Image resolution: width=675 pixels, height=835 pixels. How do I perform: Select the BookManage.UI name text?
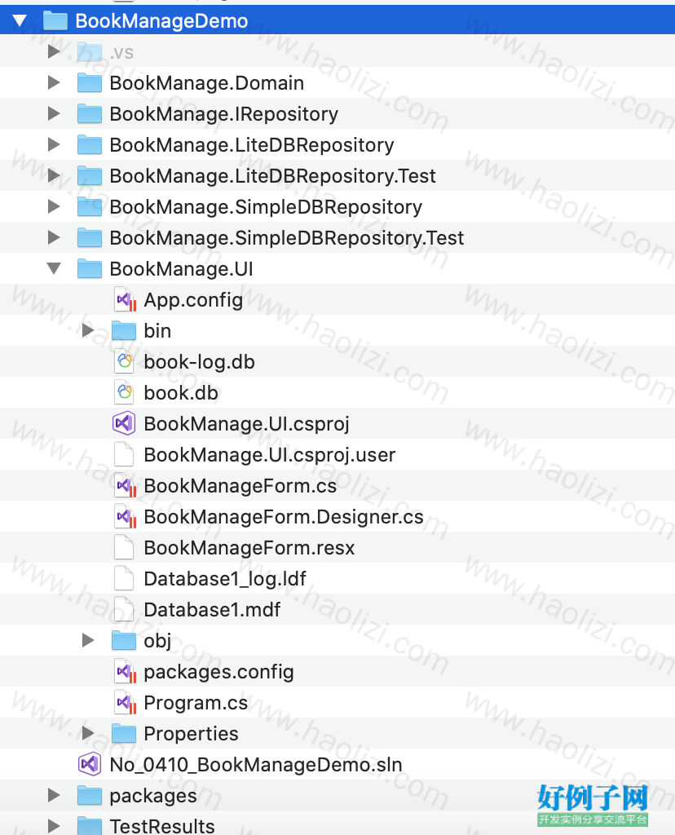[182, 269]
